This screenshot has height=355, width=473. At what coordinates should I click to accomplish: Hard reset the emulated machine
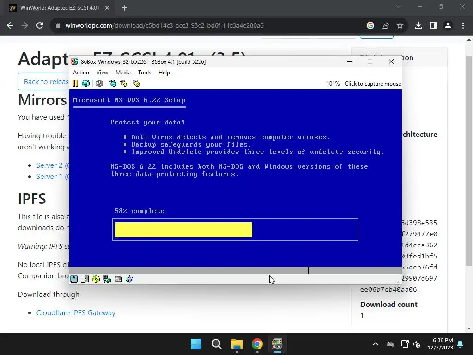(86, 83)
